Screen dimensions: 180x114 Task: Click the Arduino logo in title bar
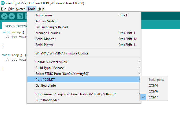3,3
